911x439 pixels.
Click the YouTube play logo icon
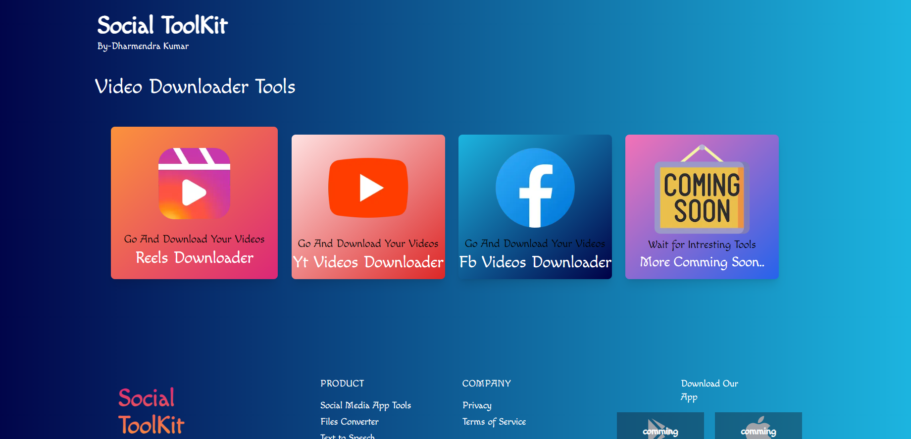tap(368, 188)
